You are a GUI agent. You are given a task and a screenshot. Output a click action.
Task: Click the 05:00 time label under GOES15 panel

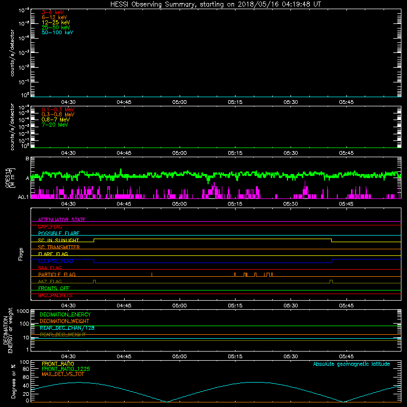pos(180,204)
